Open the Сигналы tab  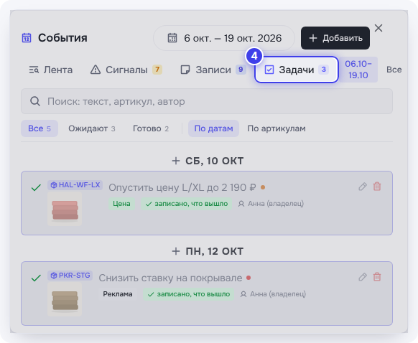tap(126, 70)
